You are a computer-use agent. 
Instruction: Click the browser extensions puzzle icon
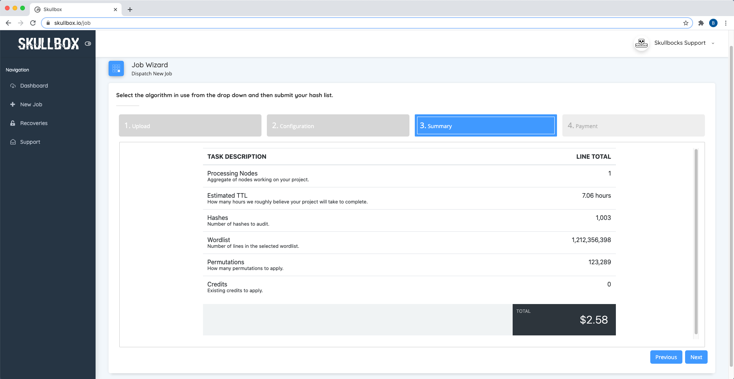(701, 23)
